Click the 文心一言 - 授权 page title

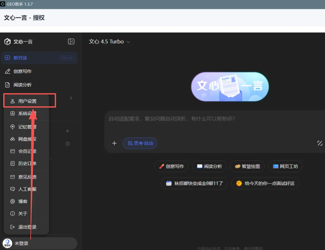coord(24,18)
